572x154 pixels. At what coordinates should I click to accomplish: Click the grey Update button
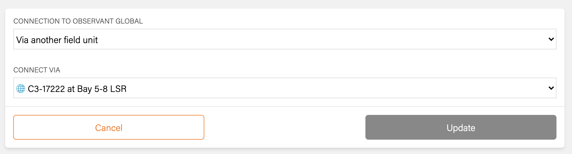[x=460, y=127]
